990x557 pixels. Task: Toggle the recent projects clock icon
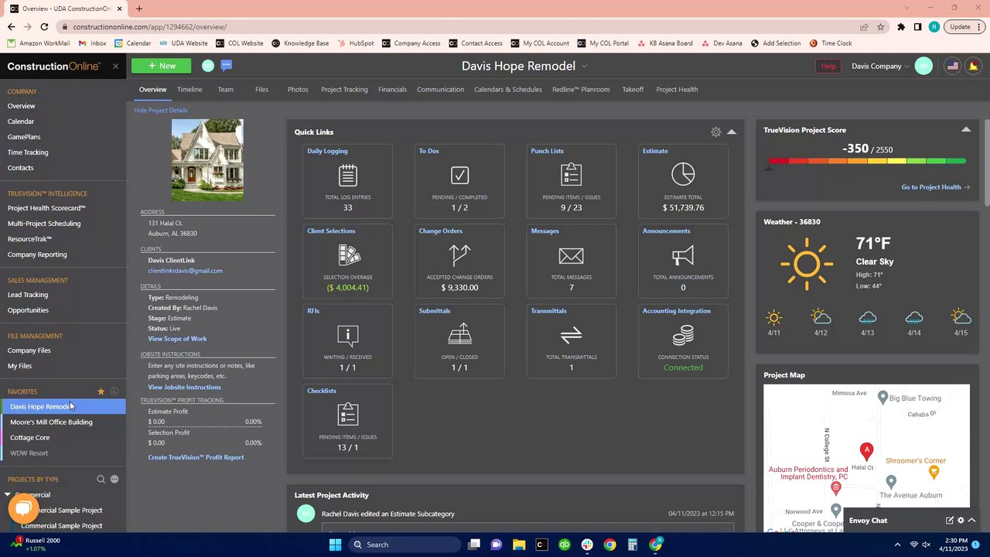click(x=114, y=391)
